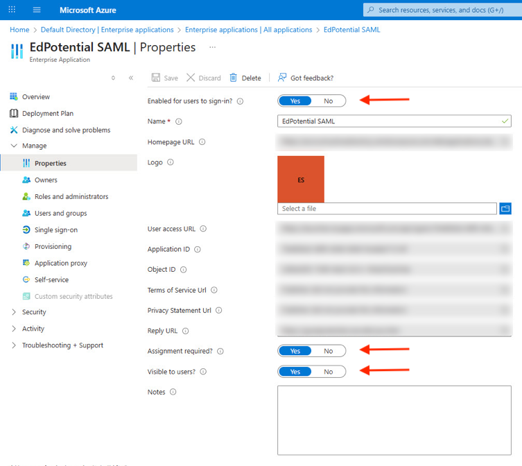Viewport: 522px width, 466px height.
Task: Click info icon beside Reply URL
Action: point(185,331)
